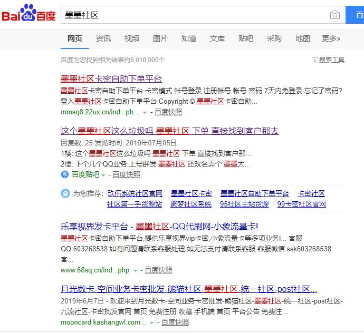Click the 为您推荐 label
364x333 pixels.
(88, 193)
